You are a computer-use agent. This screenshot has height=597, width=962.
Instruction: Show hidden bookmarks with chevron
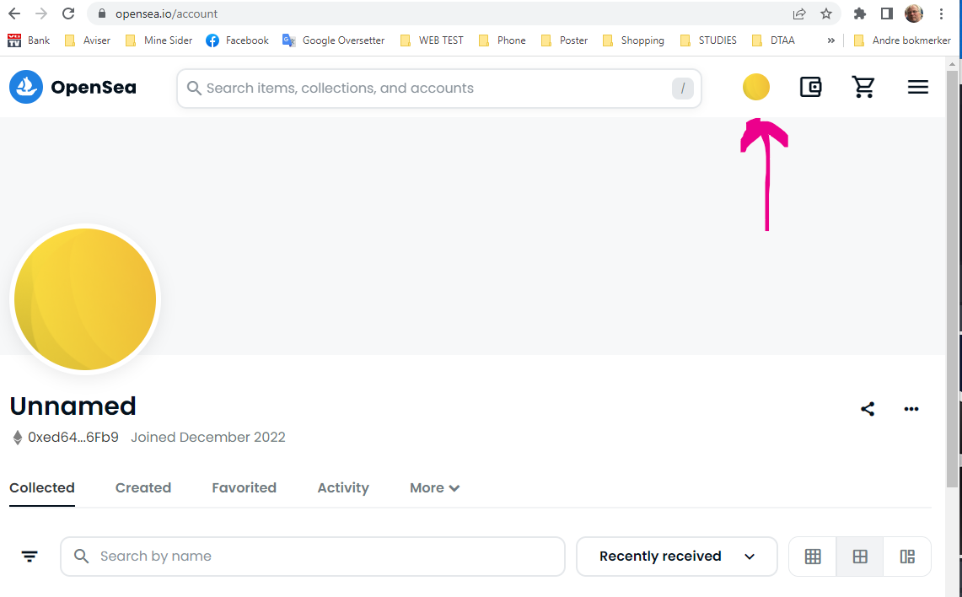[x=830, y=40]
